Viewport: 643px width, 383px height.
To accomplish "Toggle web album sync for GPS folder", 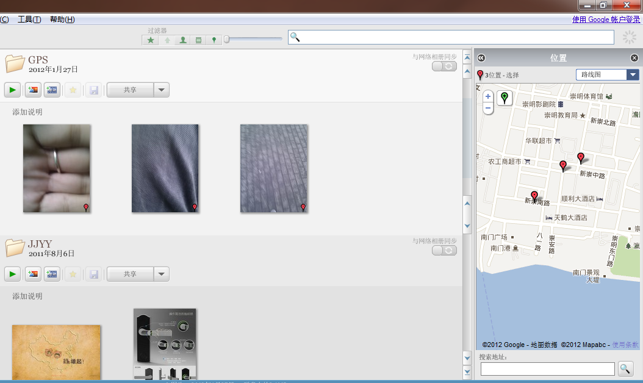I will pos(444,66).
